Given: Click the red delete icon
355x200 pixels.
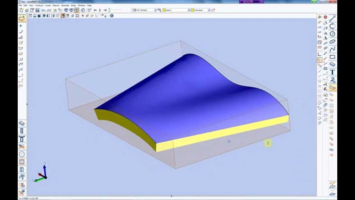Looking at the screenshot, I should [325, 17].
